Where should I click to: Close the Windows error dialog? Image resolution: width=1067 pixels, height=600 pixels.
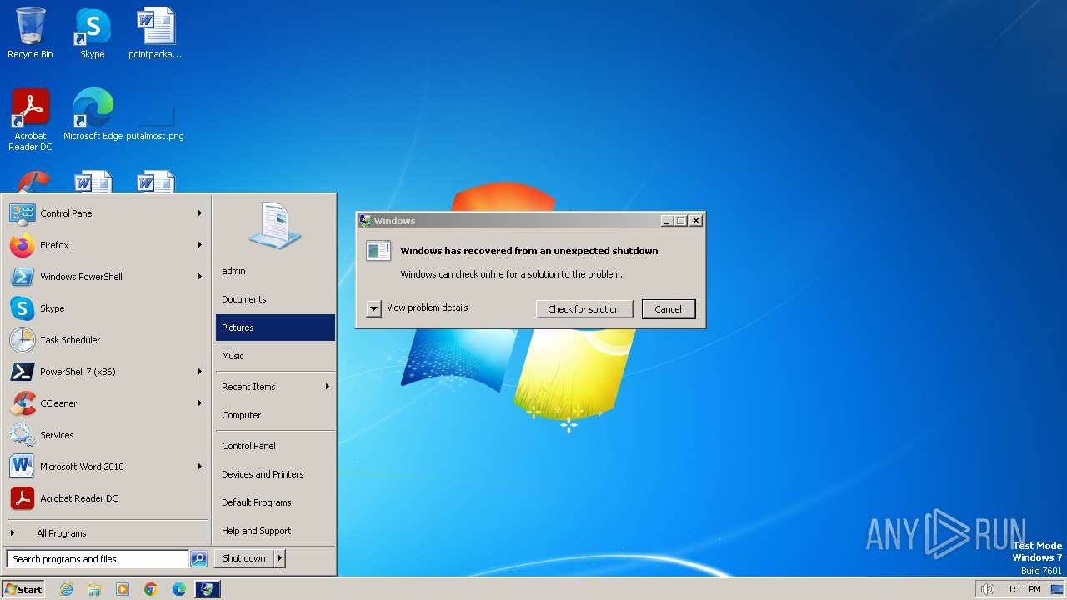(696, 221)
